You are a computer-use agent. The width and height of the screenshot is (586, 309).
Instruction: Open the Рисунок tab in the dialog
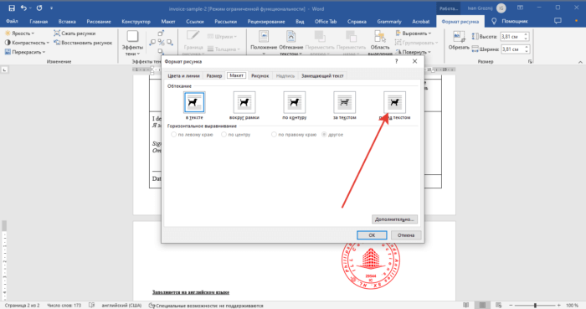(x=260, y=75)
